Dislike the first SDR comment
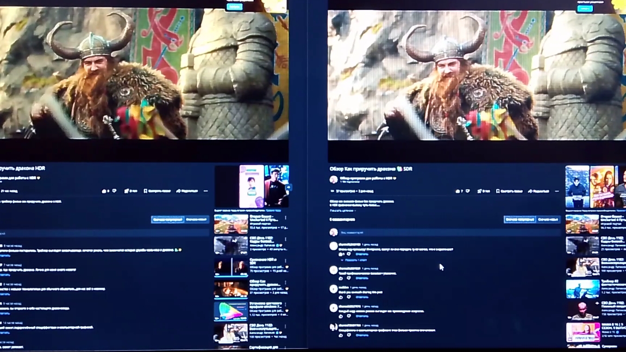The height and width of the screenshot is (352, 626). 348,254
